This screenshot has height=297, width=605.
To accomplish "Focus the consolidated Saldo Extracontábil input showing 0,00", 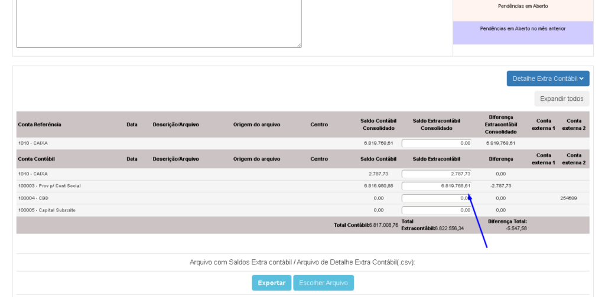I will click(x=436, y=143).
